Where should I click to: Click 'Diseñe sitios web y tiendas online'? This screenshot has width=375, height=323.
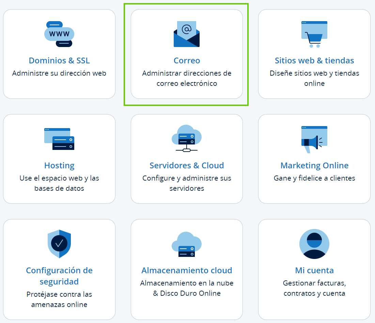[314, 78]
